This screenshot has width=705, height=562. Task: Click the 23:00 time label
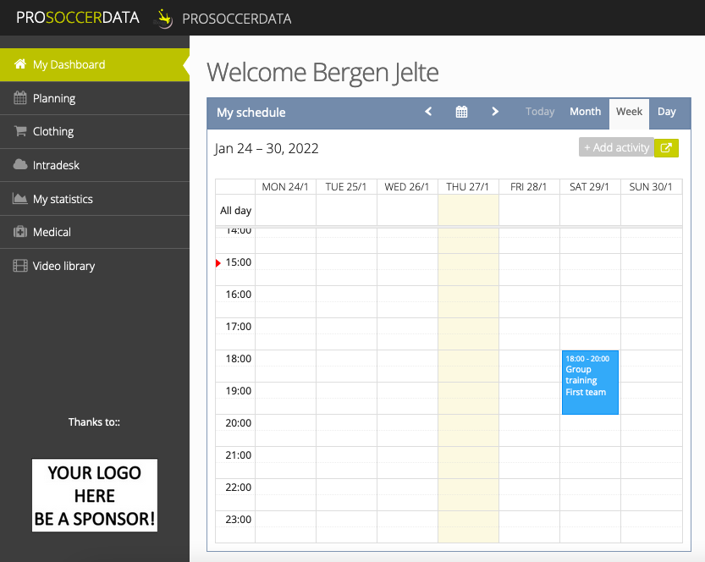pyautogui.click(x=239, y=520)
